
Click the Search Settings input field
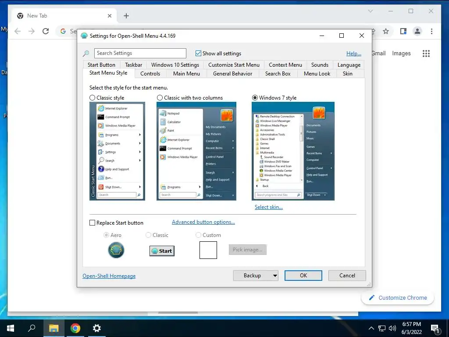point(140,53)
